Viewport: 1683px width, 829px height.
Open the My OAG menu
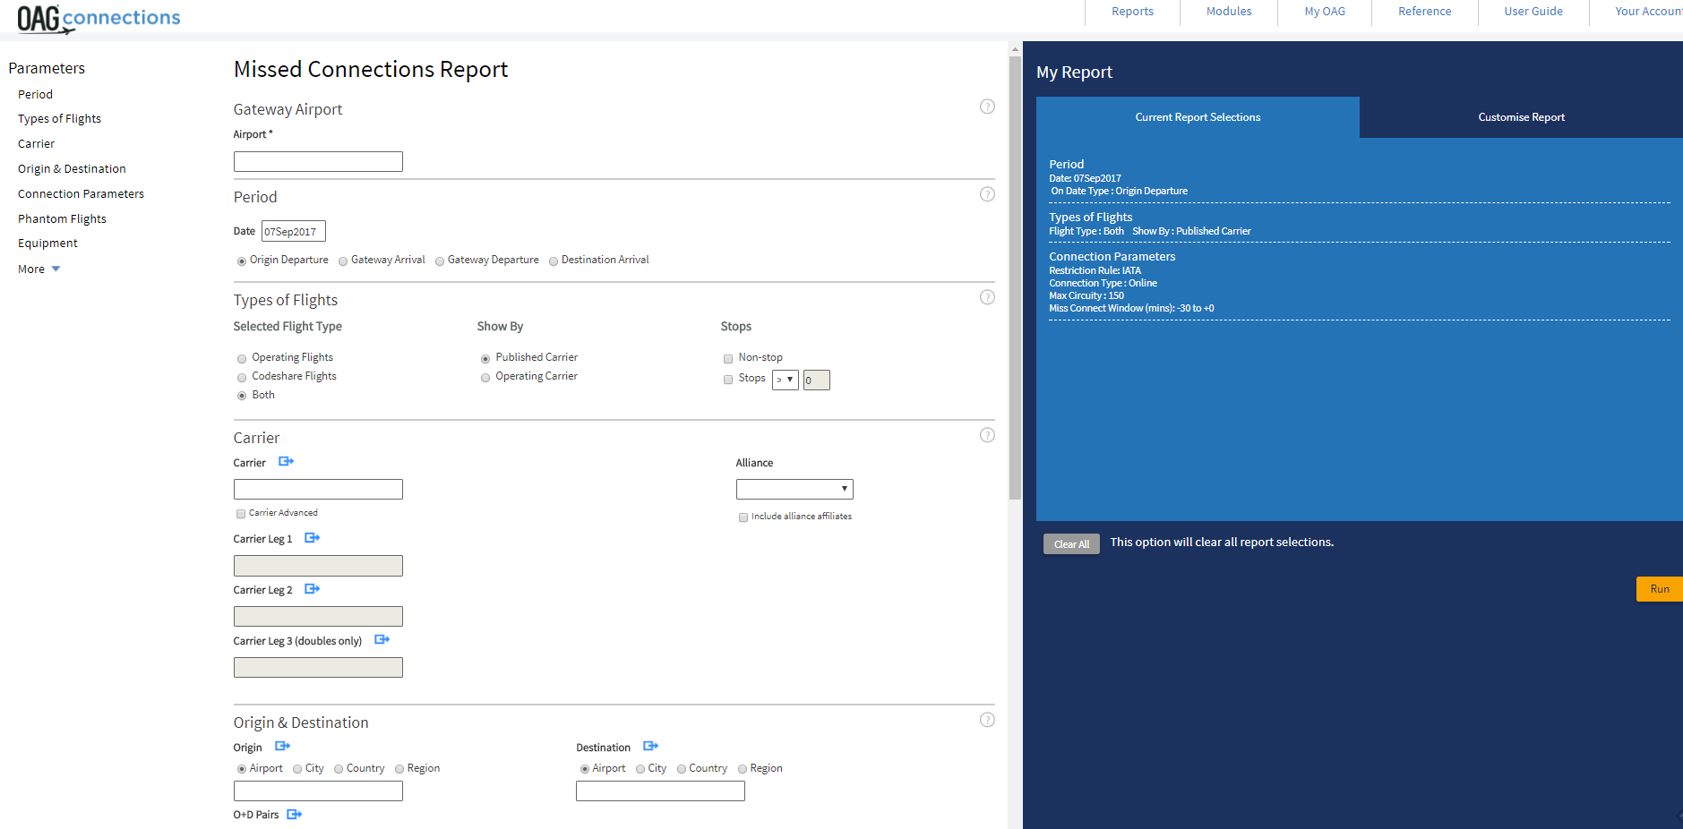(1325, 12)
